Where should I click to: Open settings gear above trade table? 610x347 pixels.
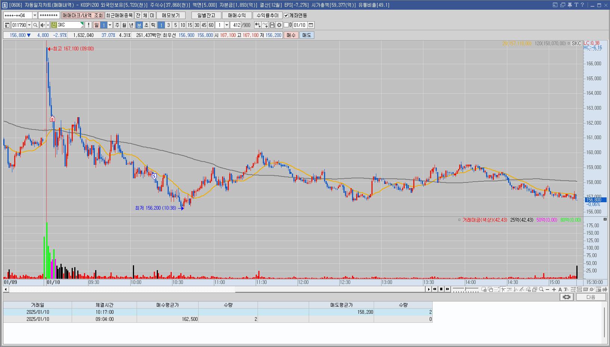point(567,297)
